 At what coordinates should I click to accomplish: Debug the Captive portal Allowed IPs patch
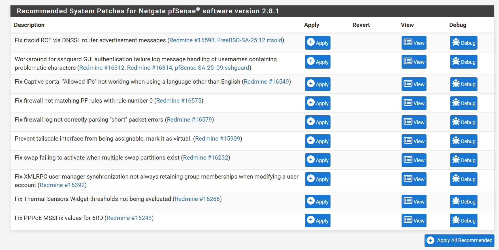click(x=463, y=84)
